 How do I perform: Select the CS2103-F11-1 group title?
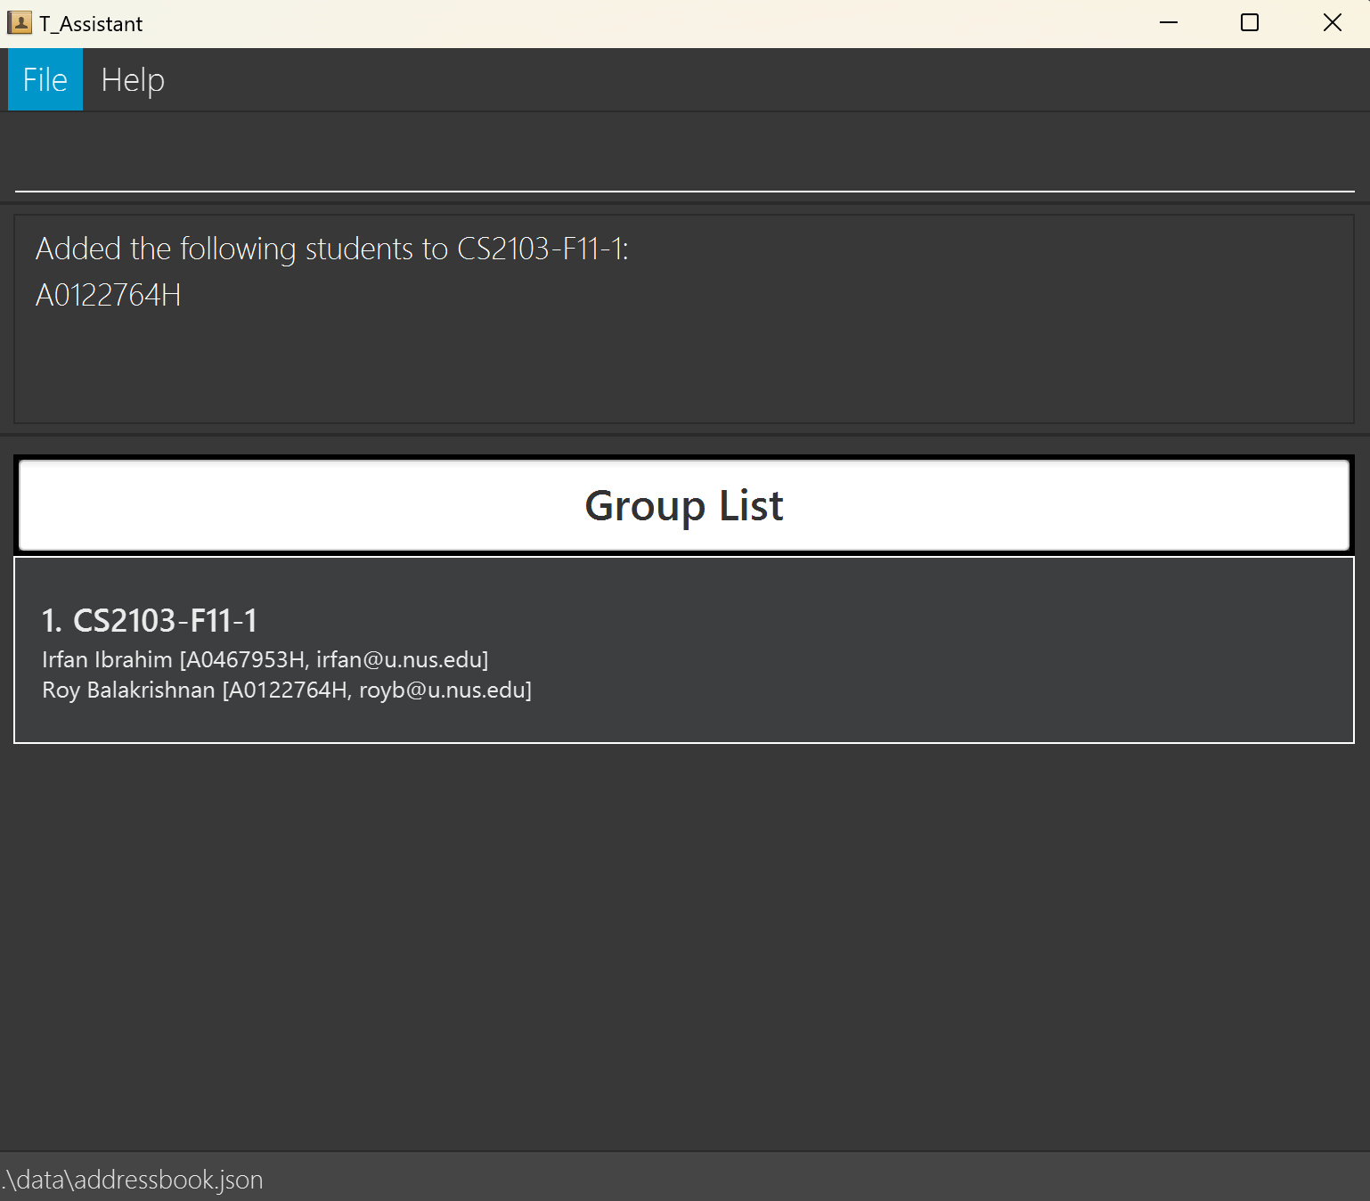[165, 620]
